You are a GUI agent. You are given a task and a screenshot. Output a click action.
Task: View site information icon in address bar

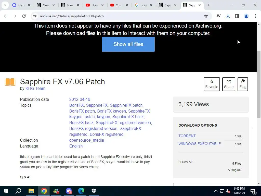coord(35,16)
